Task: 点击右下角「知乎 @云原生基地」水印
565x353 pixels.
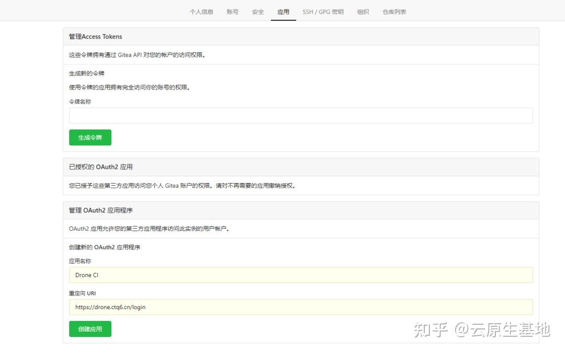Action: [x=482, y=329]
